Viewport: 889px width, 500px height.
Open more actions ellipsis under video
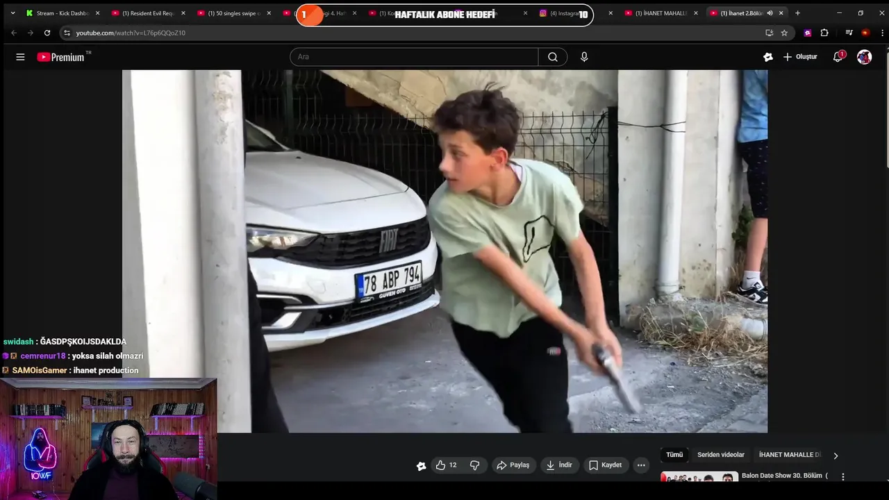coord(641,465)
